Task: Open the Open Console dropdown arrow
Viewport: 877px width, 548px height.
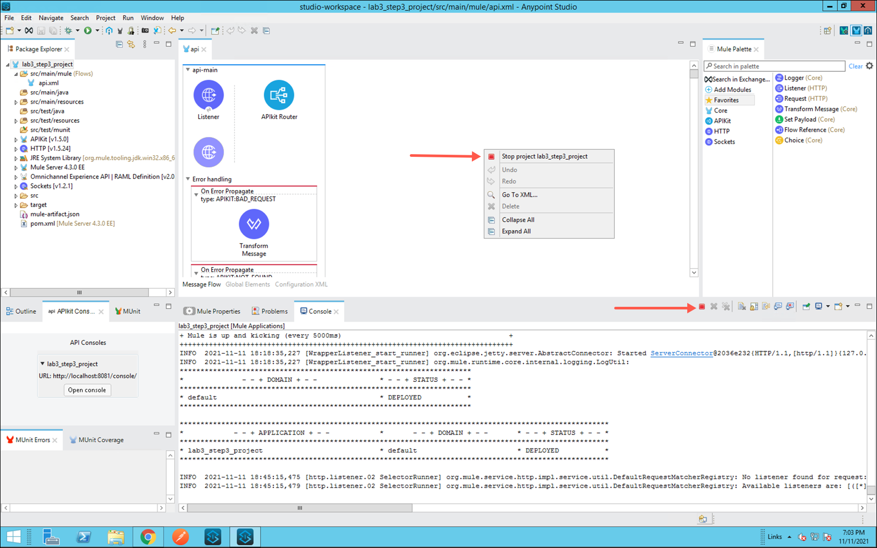Action: 848,307
